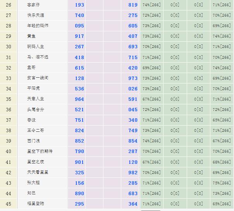Image resolution: width=234 pixels, height=211 pixels.
Task: Click the number 973 in row 33
Action: pos(133,78)
